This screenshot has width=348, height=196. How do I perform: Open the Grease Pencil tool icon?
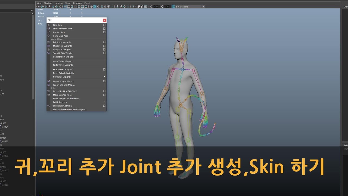60,7
